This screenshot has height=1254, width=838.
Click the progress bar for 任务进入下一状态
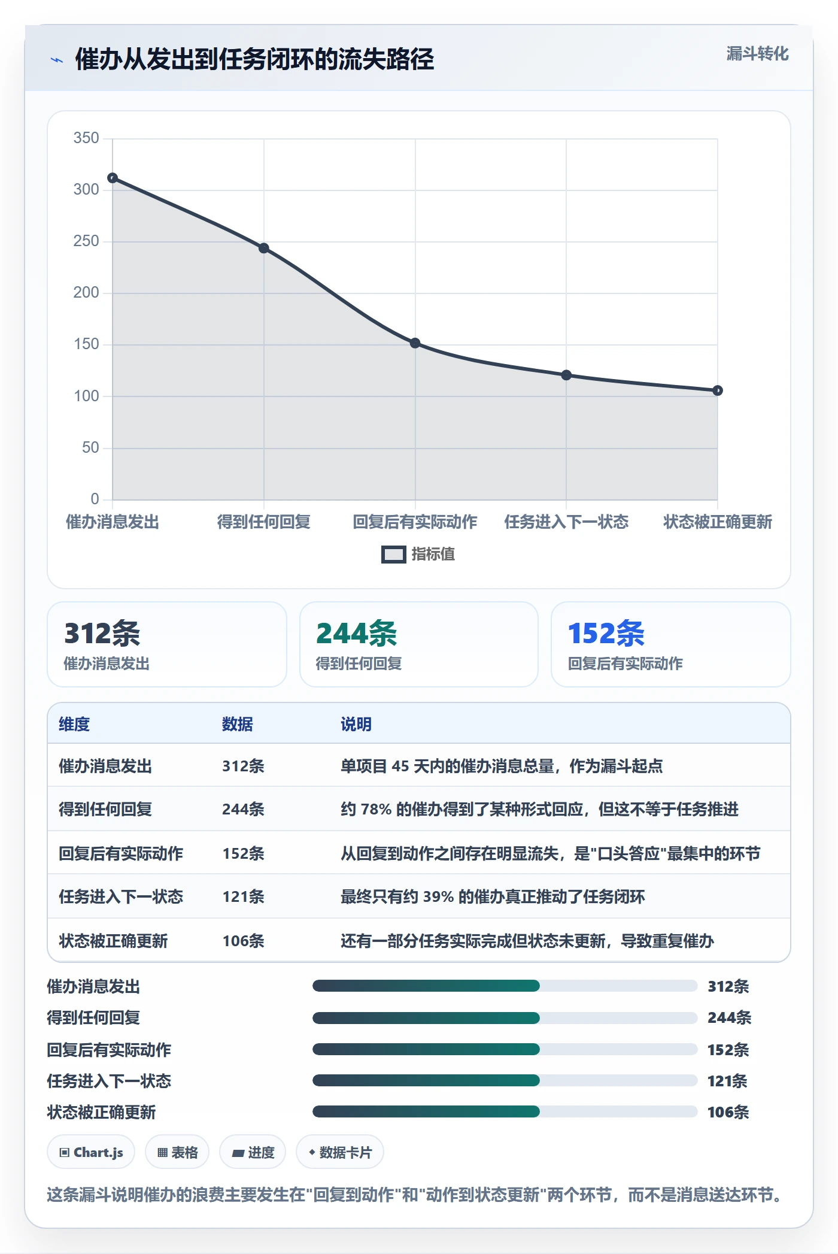[505, 1080]
